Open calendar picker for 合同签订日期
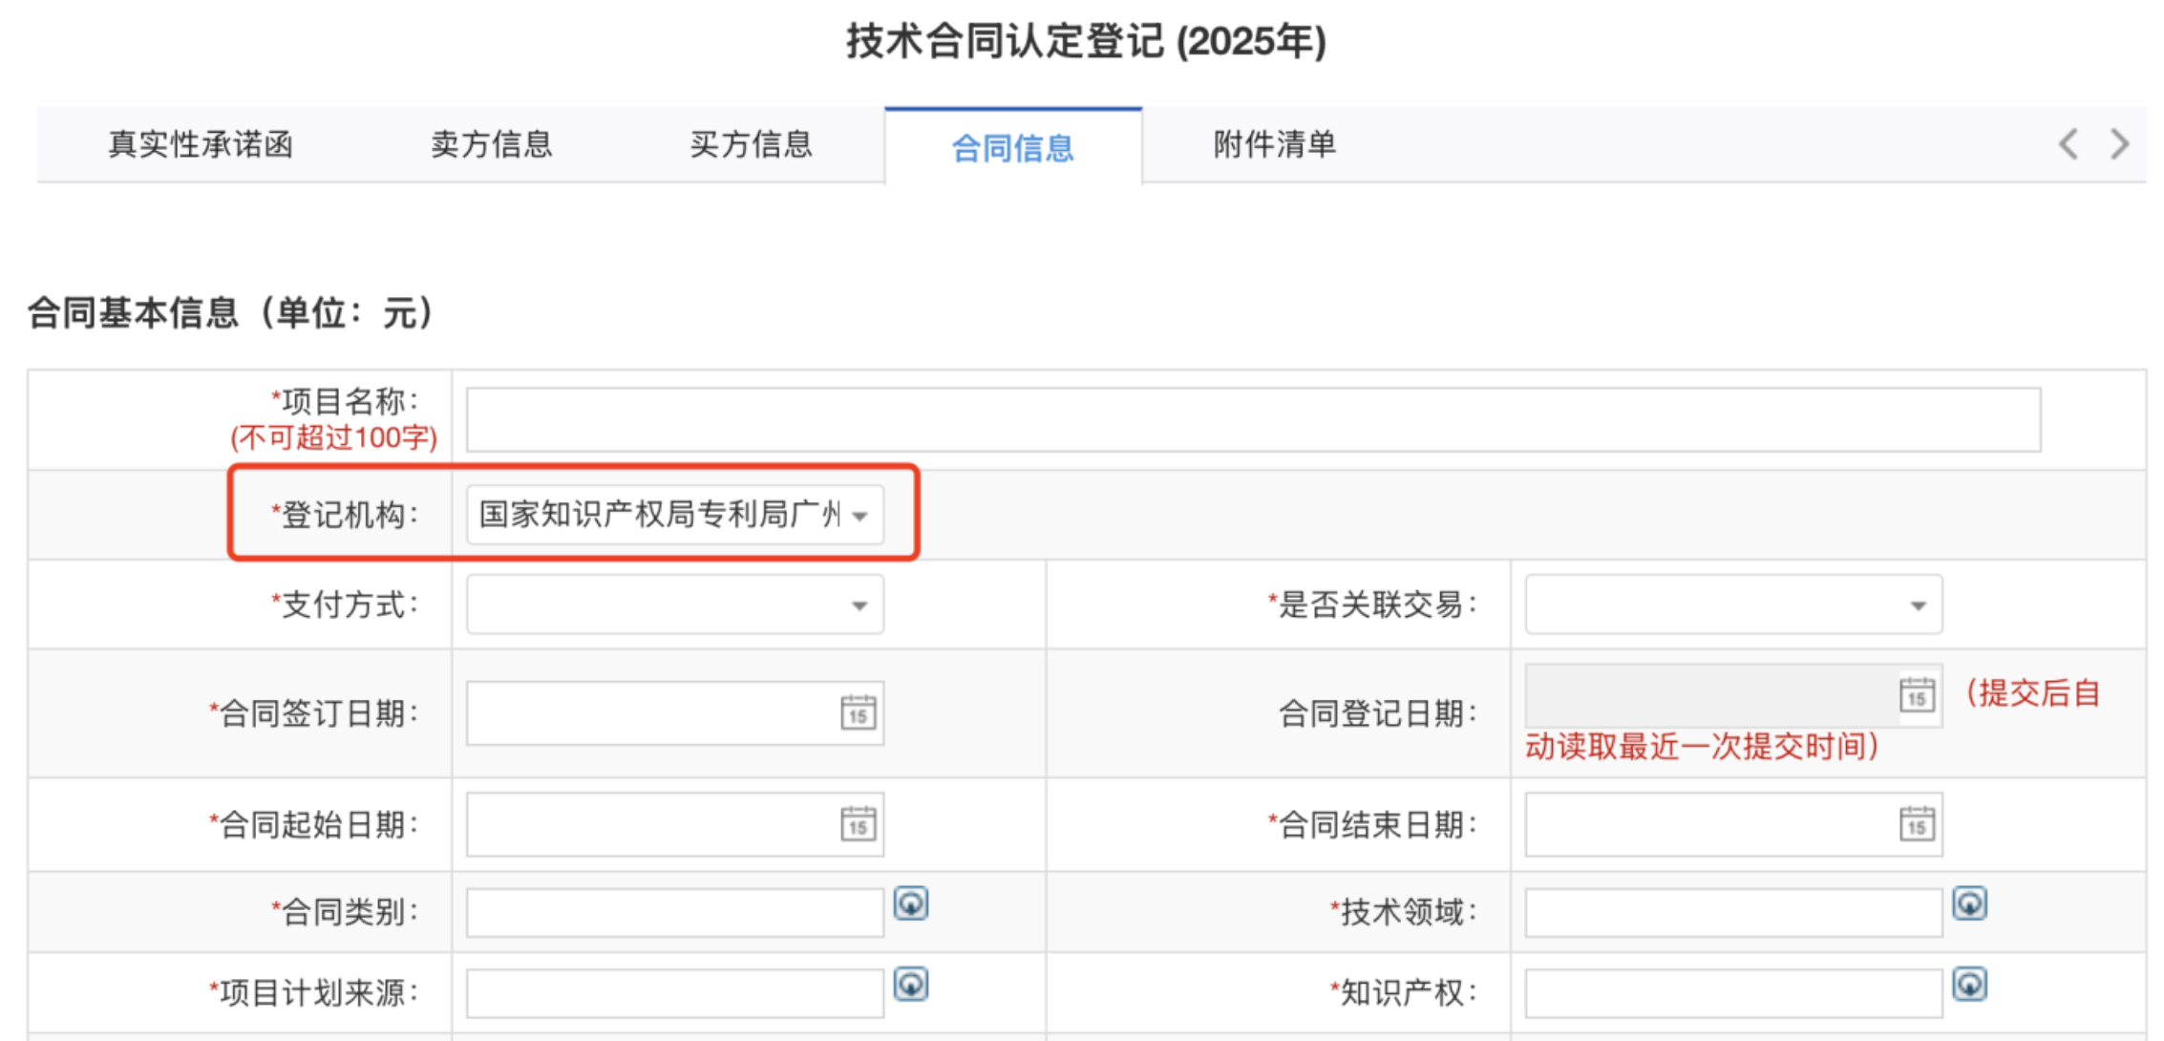Screen dimensions: 2164x1041 point(858,713)
